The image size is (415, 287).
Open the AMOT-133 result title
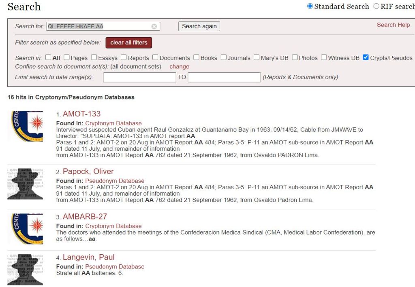click(81, 114)
